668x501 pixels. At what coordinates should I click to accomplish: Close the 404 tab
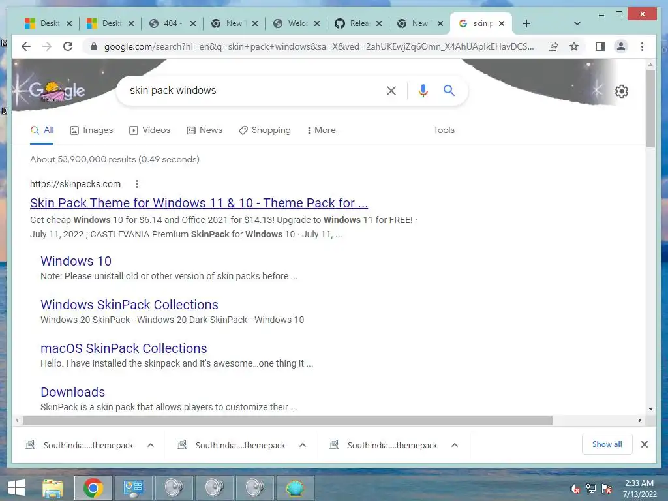[193, 23]
